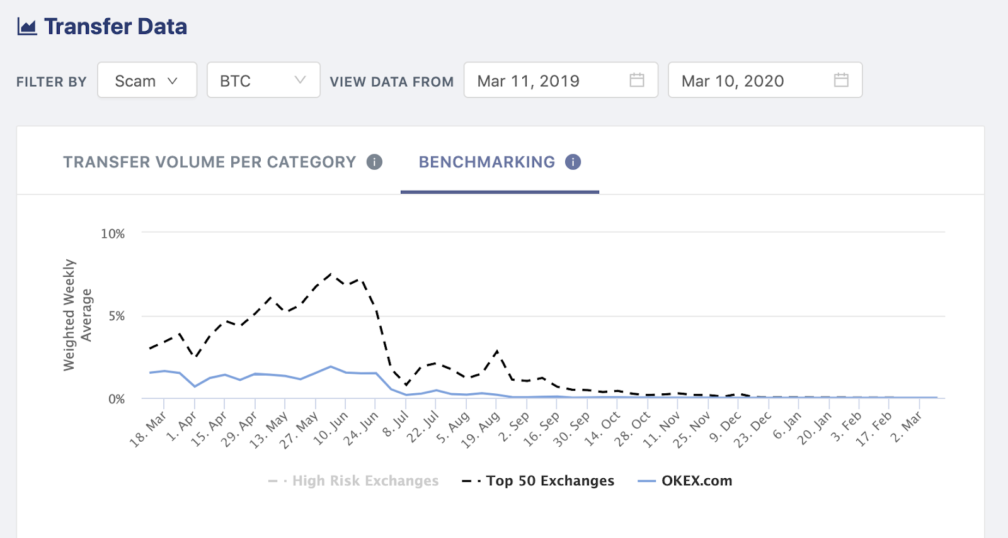Switch to Transfer Volume Per Category tab
The height and width of the screenshot is (538, 1008).
point(209,162)
